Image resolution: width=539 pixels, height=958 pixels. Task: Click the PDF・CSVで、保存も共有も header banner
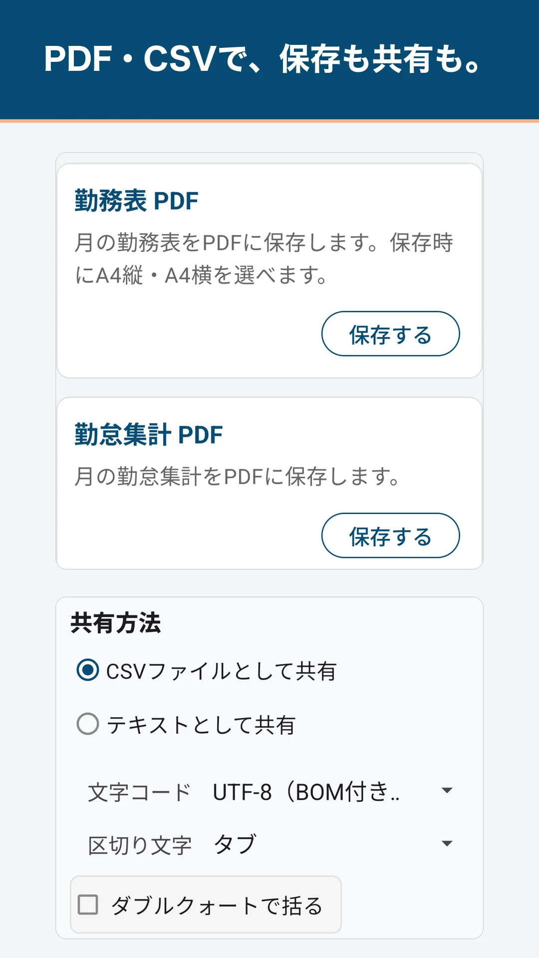(269, 60)
